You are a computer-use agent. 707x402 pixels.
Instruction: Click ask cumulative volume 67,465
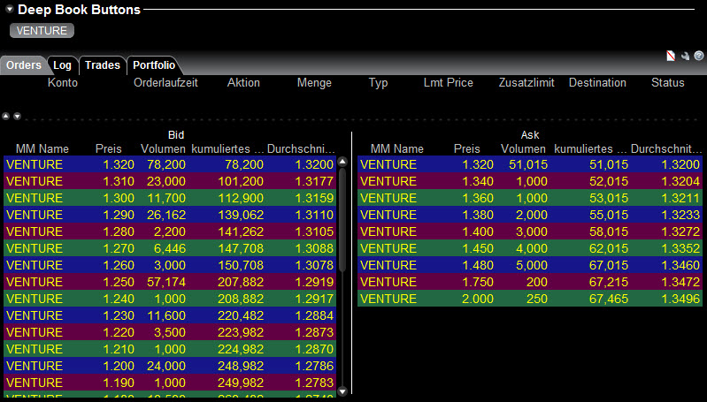[609, 299]
